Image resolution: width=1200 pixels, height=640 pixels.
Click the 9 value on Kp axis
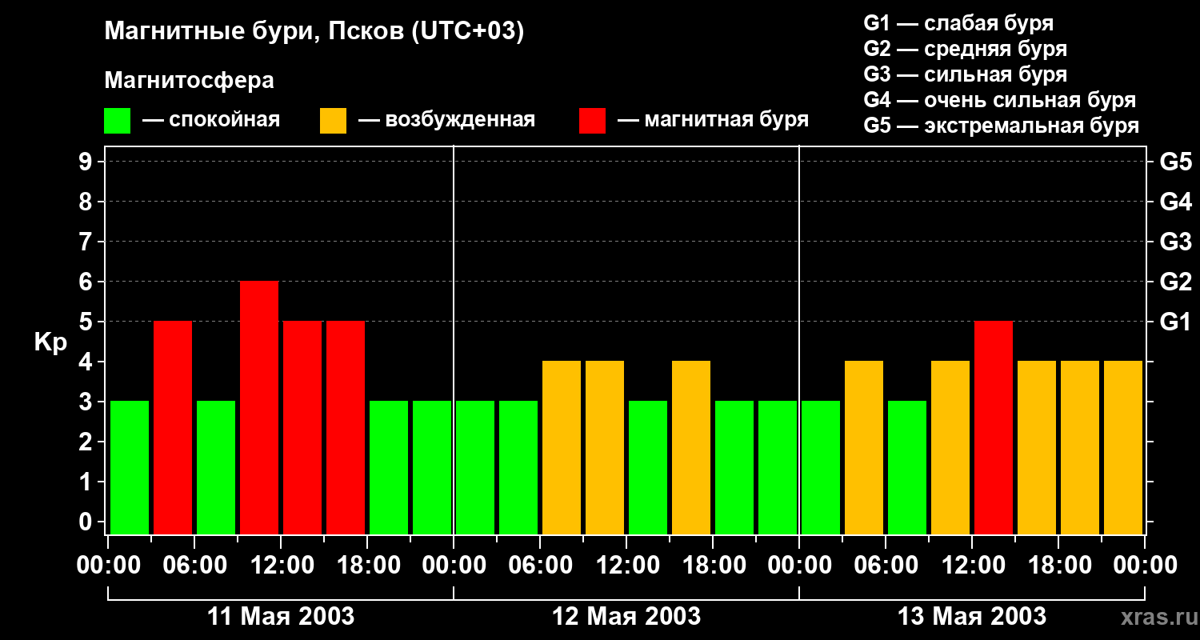pos(86,162)
